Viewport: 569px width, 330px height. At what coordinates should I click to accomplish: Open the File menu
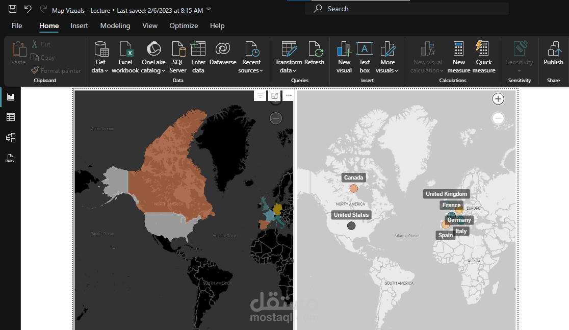tap(17, 26)
